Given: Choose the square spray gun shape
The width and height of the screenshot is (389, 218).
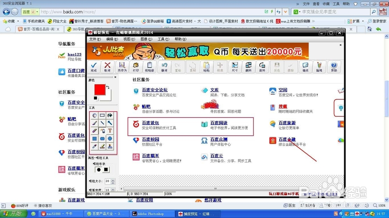Looking at the screenshot, I should (x=106, y=170).
